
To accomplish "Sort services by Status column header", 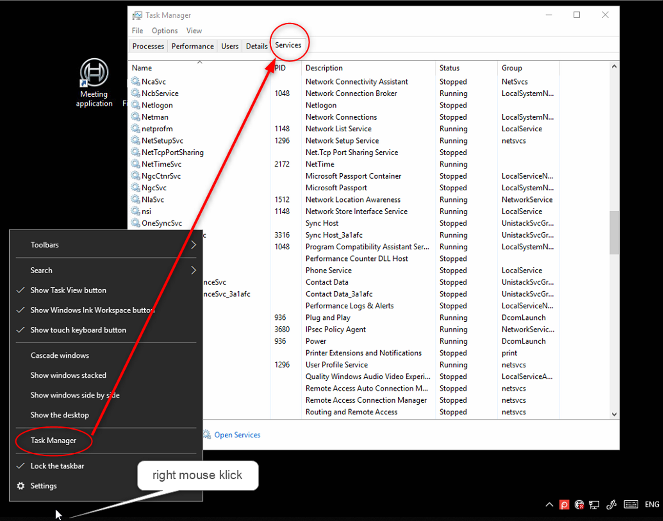I will (x=449, y=68).
